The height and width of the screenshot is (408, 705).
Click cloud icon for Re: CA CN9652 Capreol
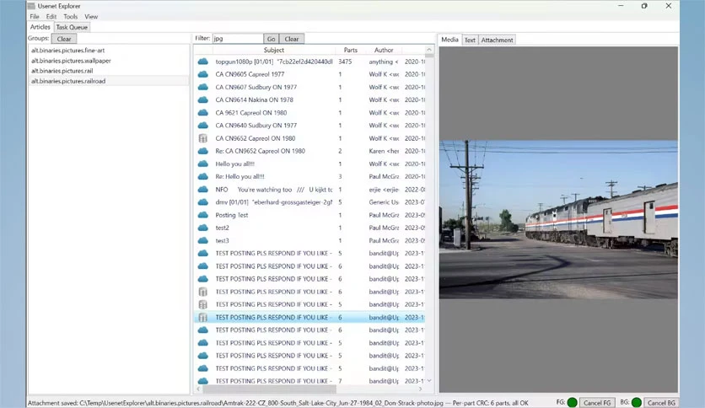(x=203, y=151)
